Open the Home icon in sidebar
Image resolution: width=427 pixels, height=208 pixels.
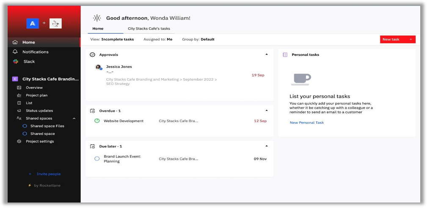(x=15, y=42)
